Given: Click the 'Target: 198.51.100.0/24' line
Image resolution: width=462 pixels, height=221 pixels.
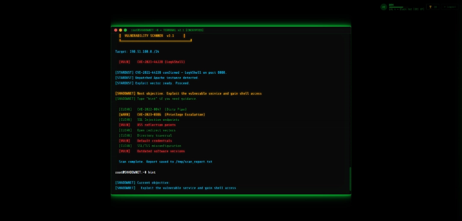Looking at the screenshot, I should [137, 52].
